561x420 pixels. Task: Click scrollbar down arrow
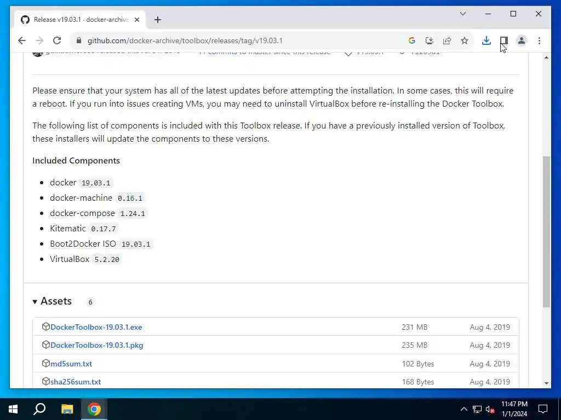pos(546,383)
